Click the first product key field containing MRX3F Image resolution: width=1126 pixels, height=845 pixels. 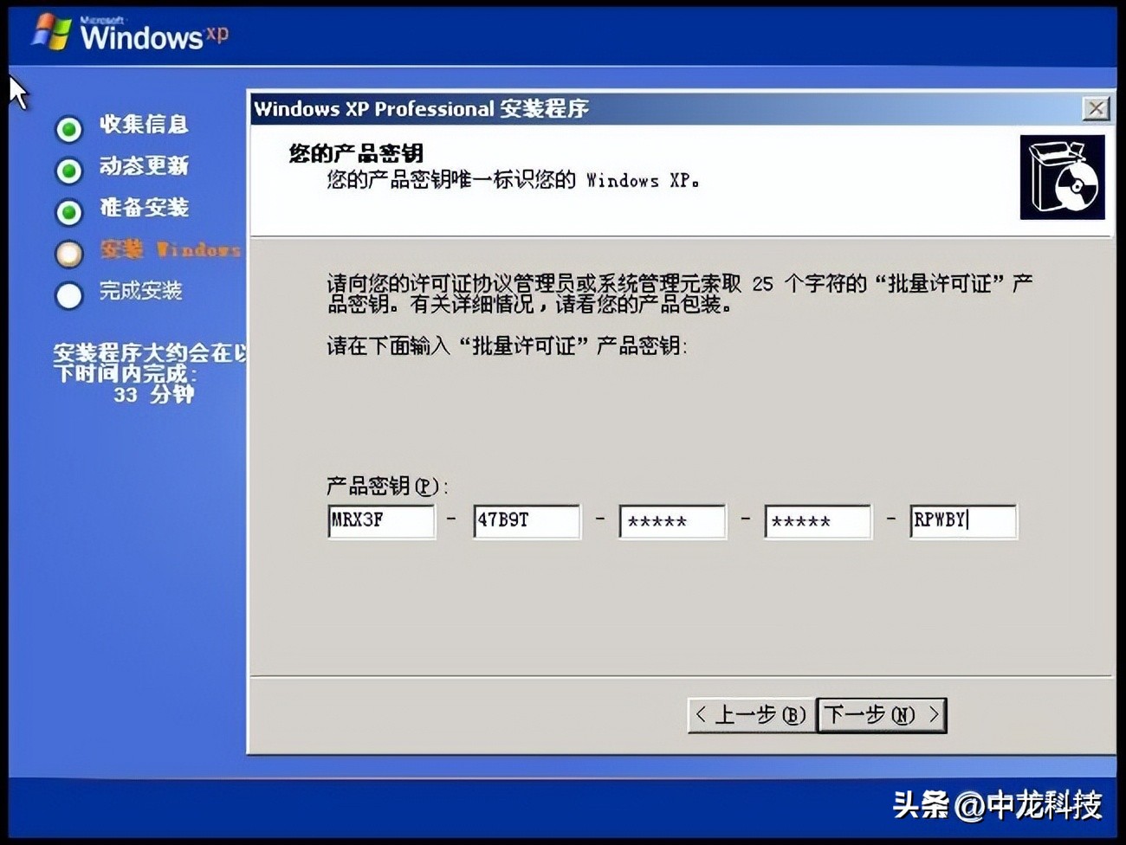[x=381, y=520]
